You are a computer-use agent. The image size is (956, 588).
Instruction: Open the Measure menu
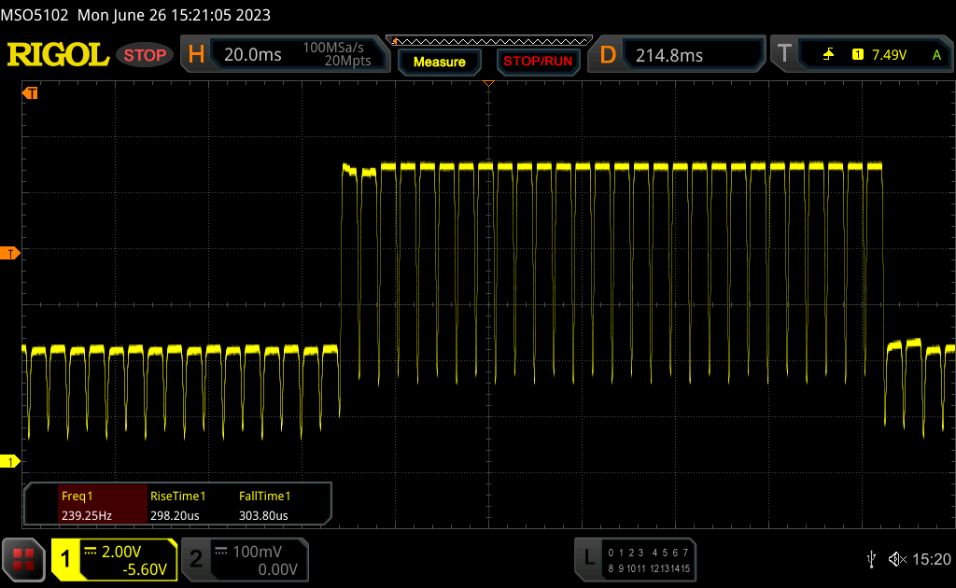click(x=439, y=62)
